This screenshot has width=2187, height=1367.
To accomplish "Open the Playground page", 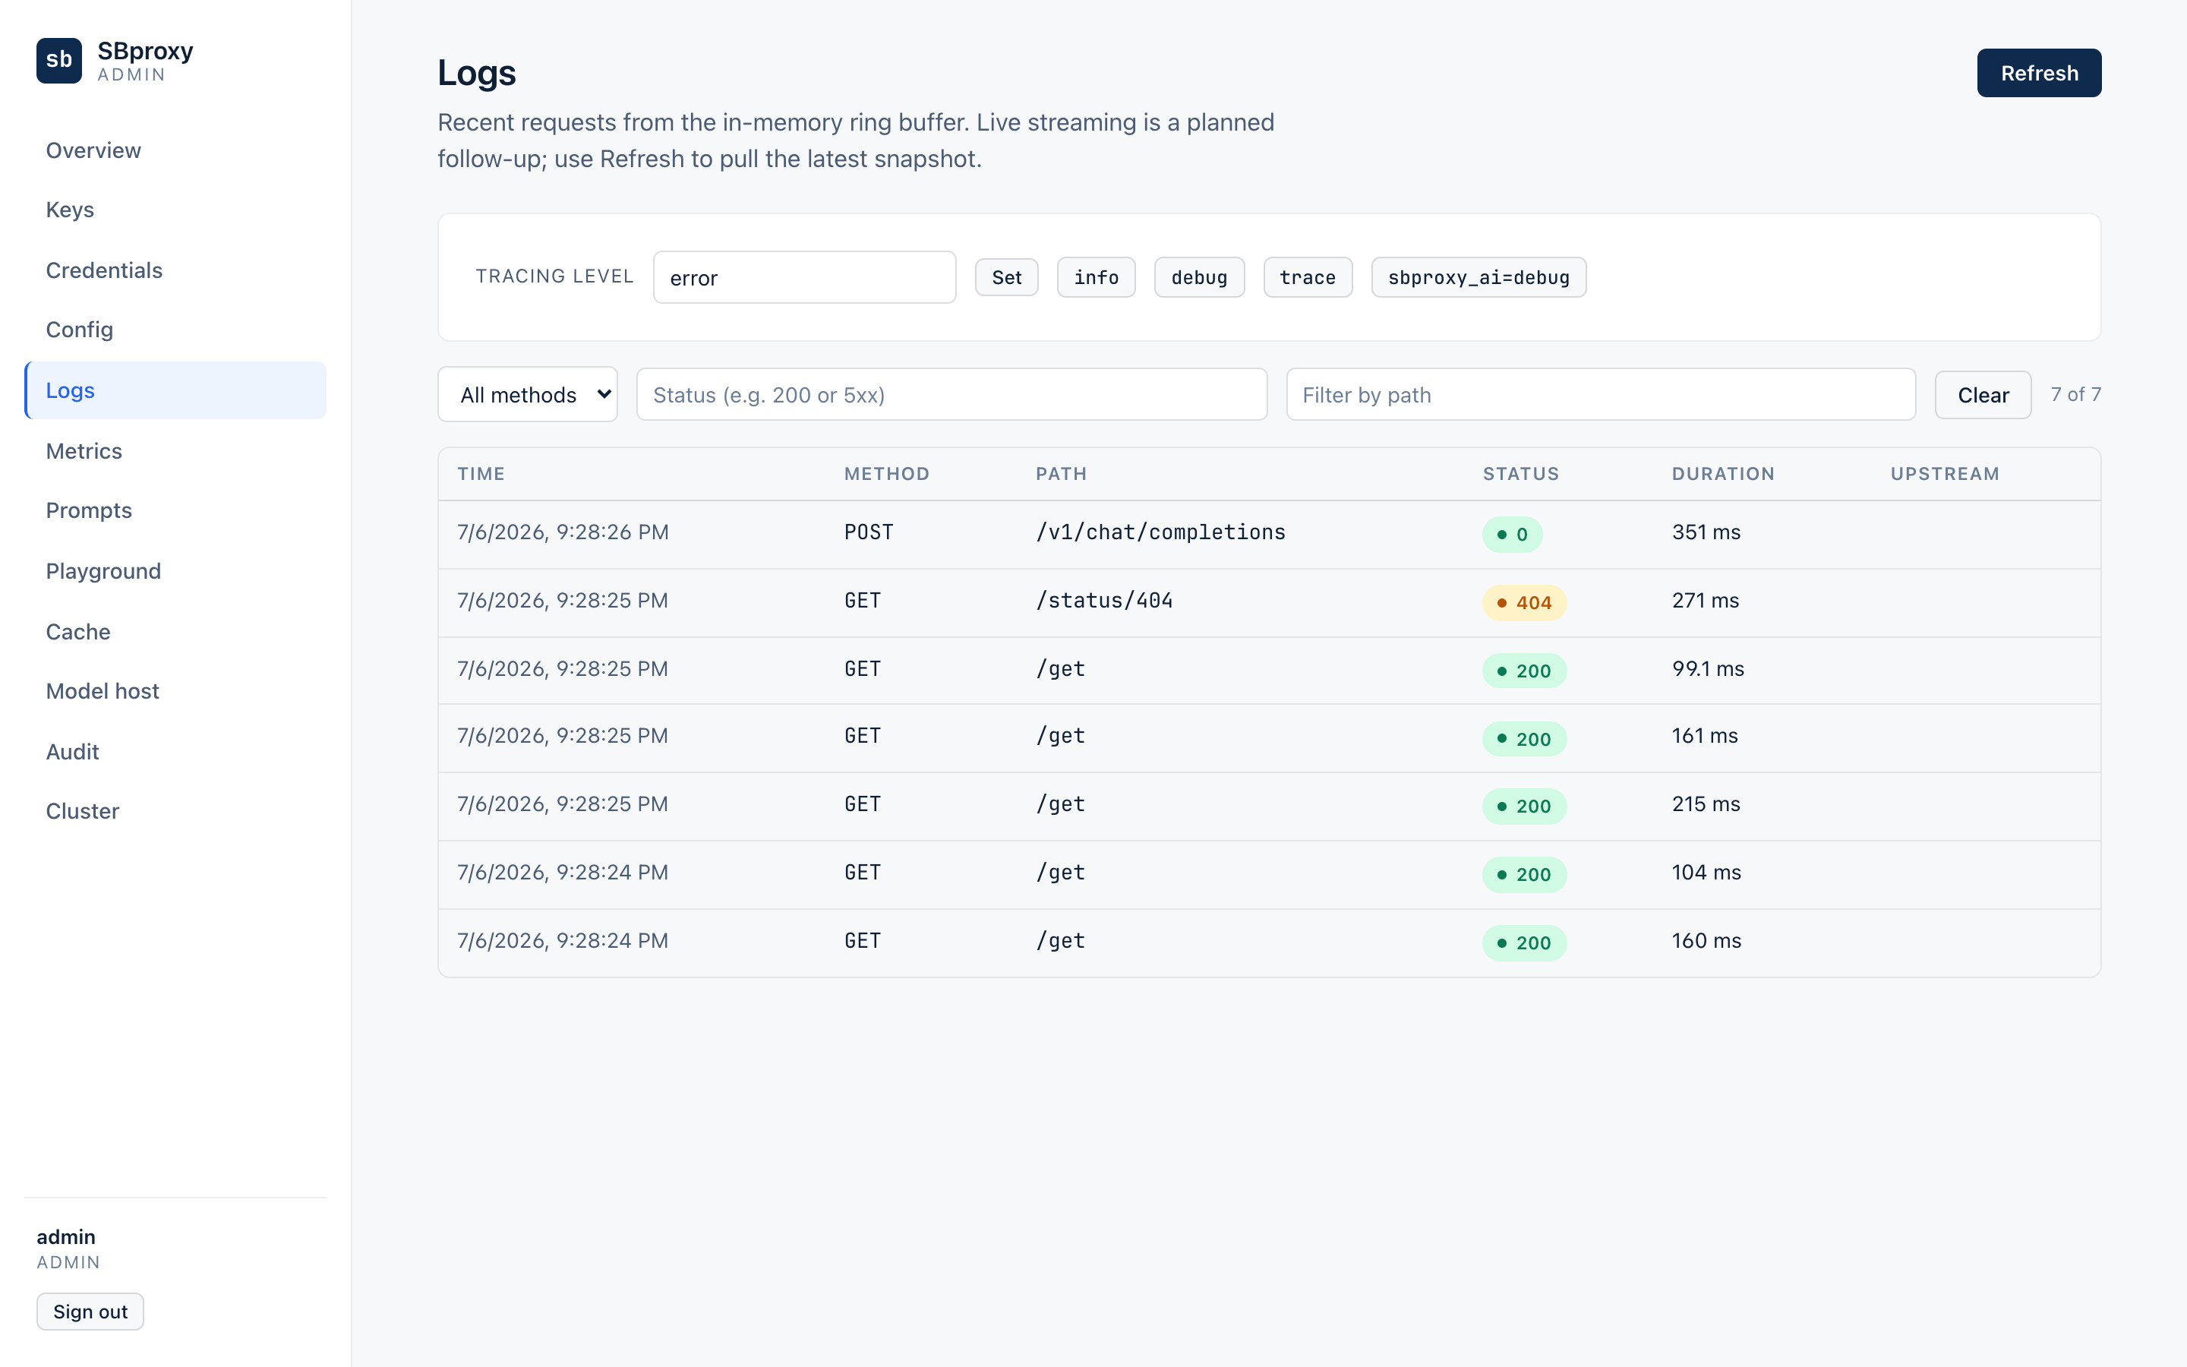I will click(175, 571).
